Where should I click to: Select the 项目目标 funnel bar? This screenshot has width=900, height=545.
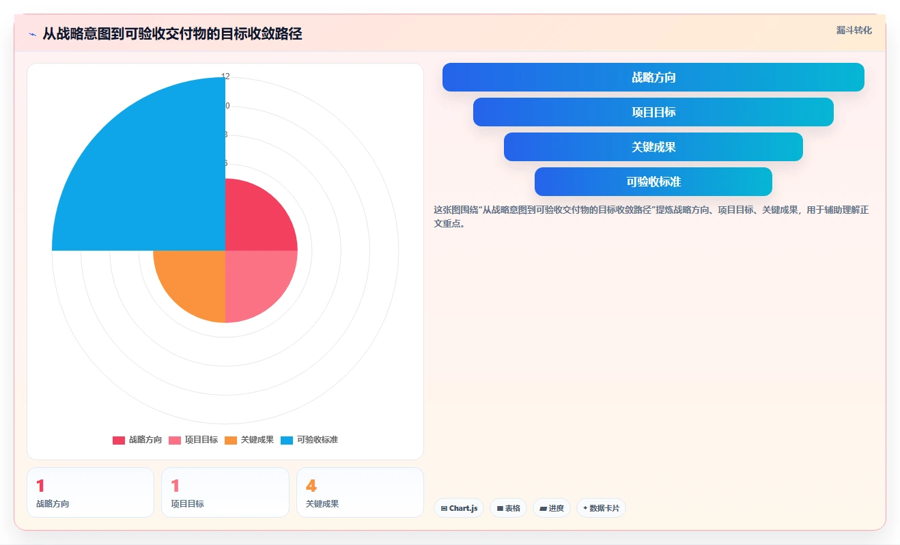coord(653,112)
